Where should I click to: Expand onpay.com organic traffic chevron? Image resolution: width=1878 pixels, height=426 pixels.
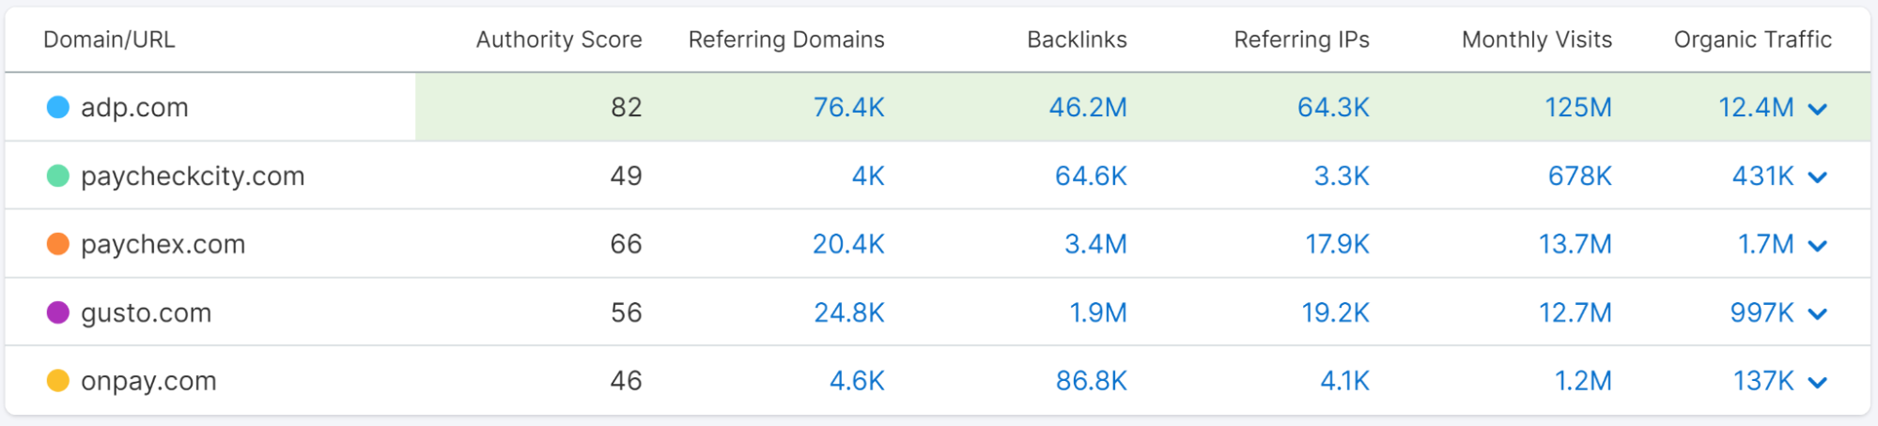point(1818,383)
